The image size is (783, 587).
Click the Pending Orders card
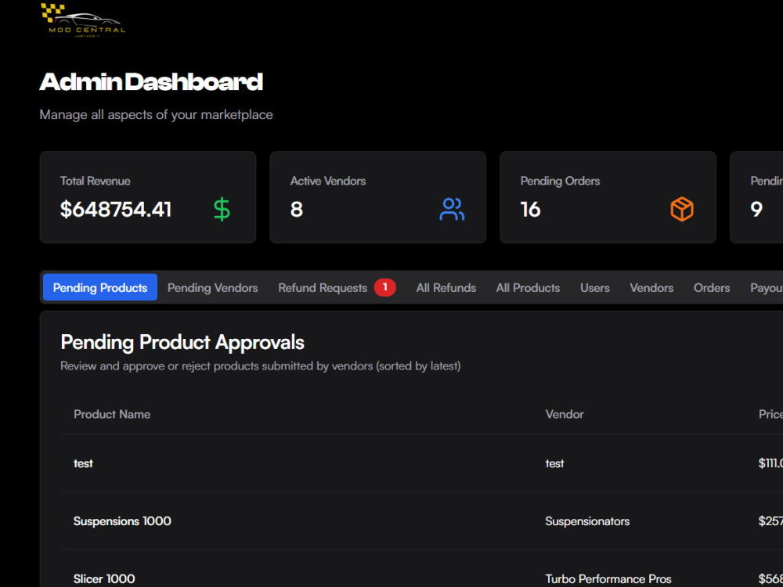[608, 197]
